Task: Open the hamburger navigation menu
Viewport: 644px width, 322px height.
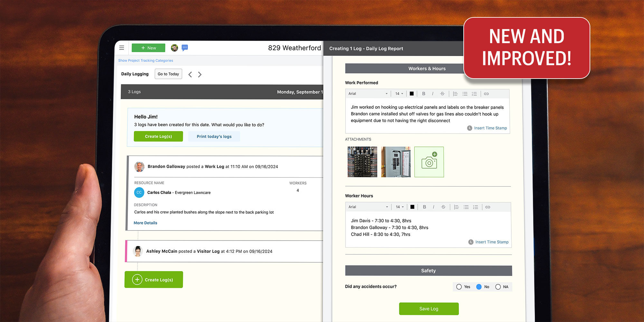Action: click(x=122, y=47)
